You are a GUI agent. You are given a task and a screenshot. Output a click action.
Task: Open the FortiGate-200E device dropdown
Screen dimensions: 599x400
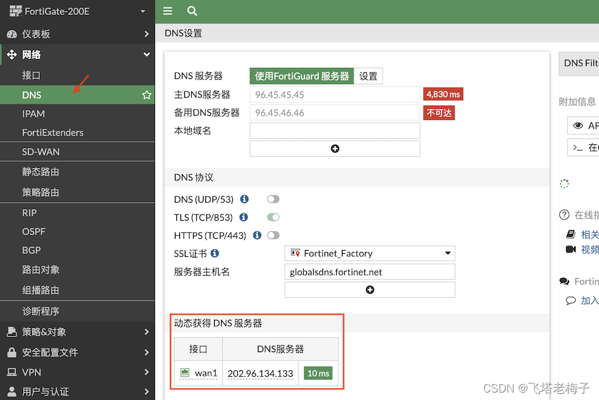tap(143, 11)
